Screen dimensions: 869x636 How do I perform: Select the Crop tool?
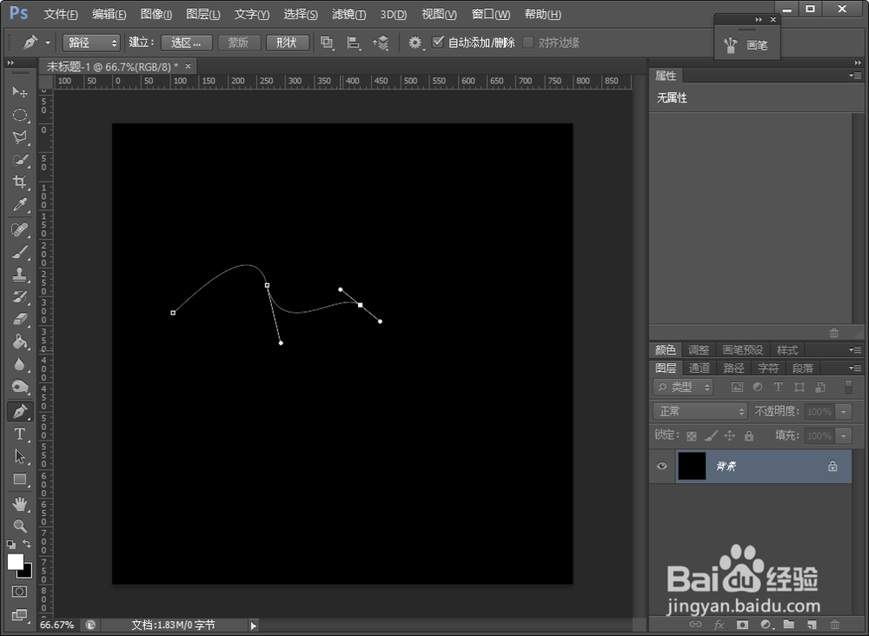20,182
